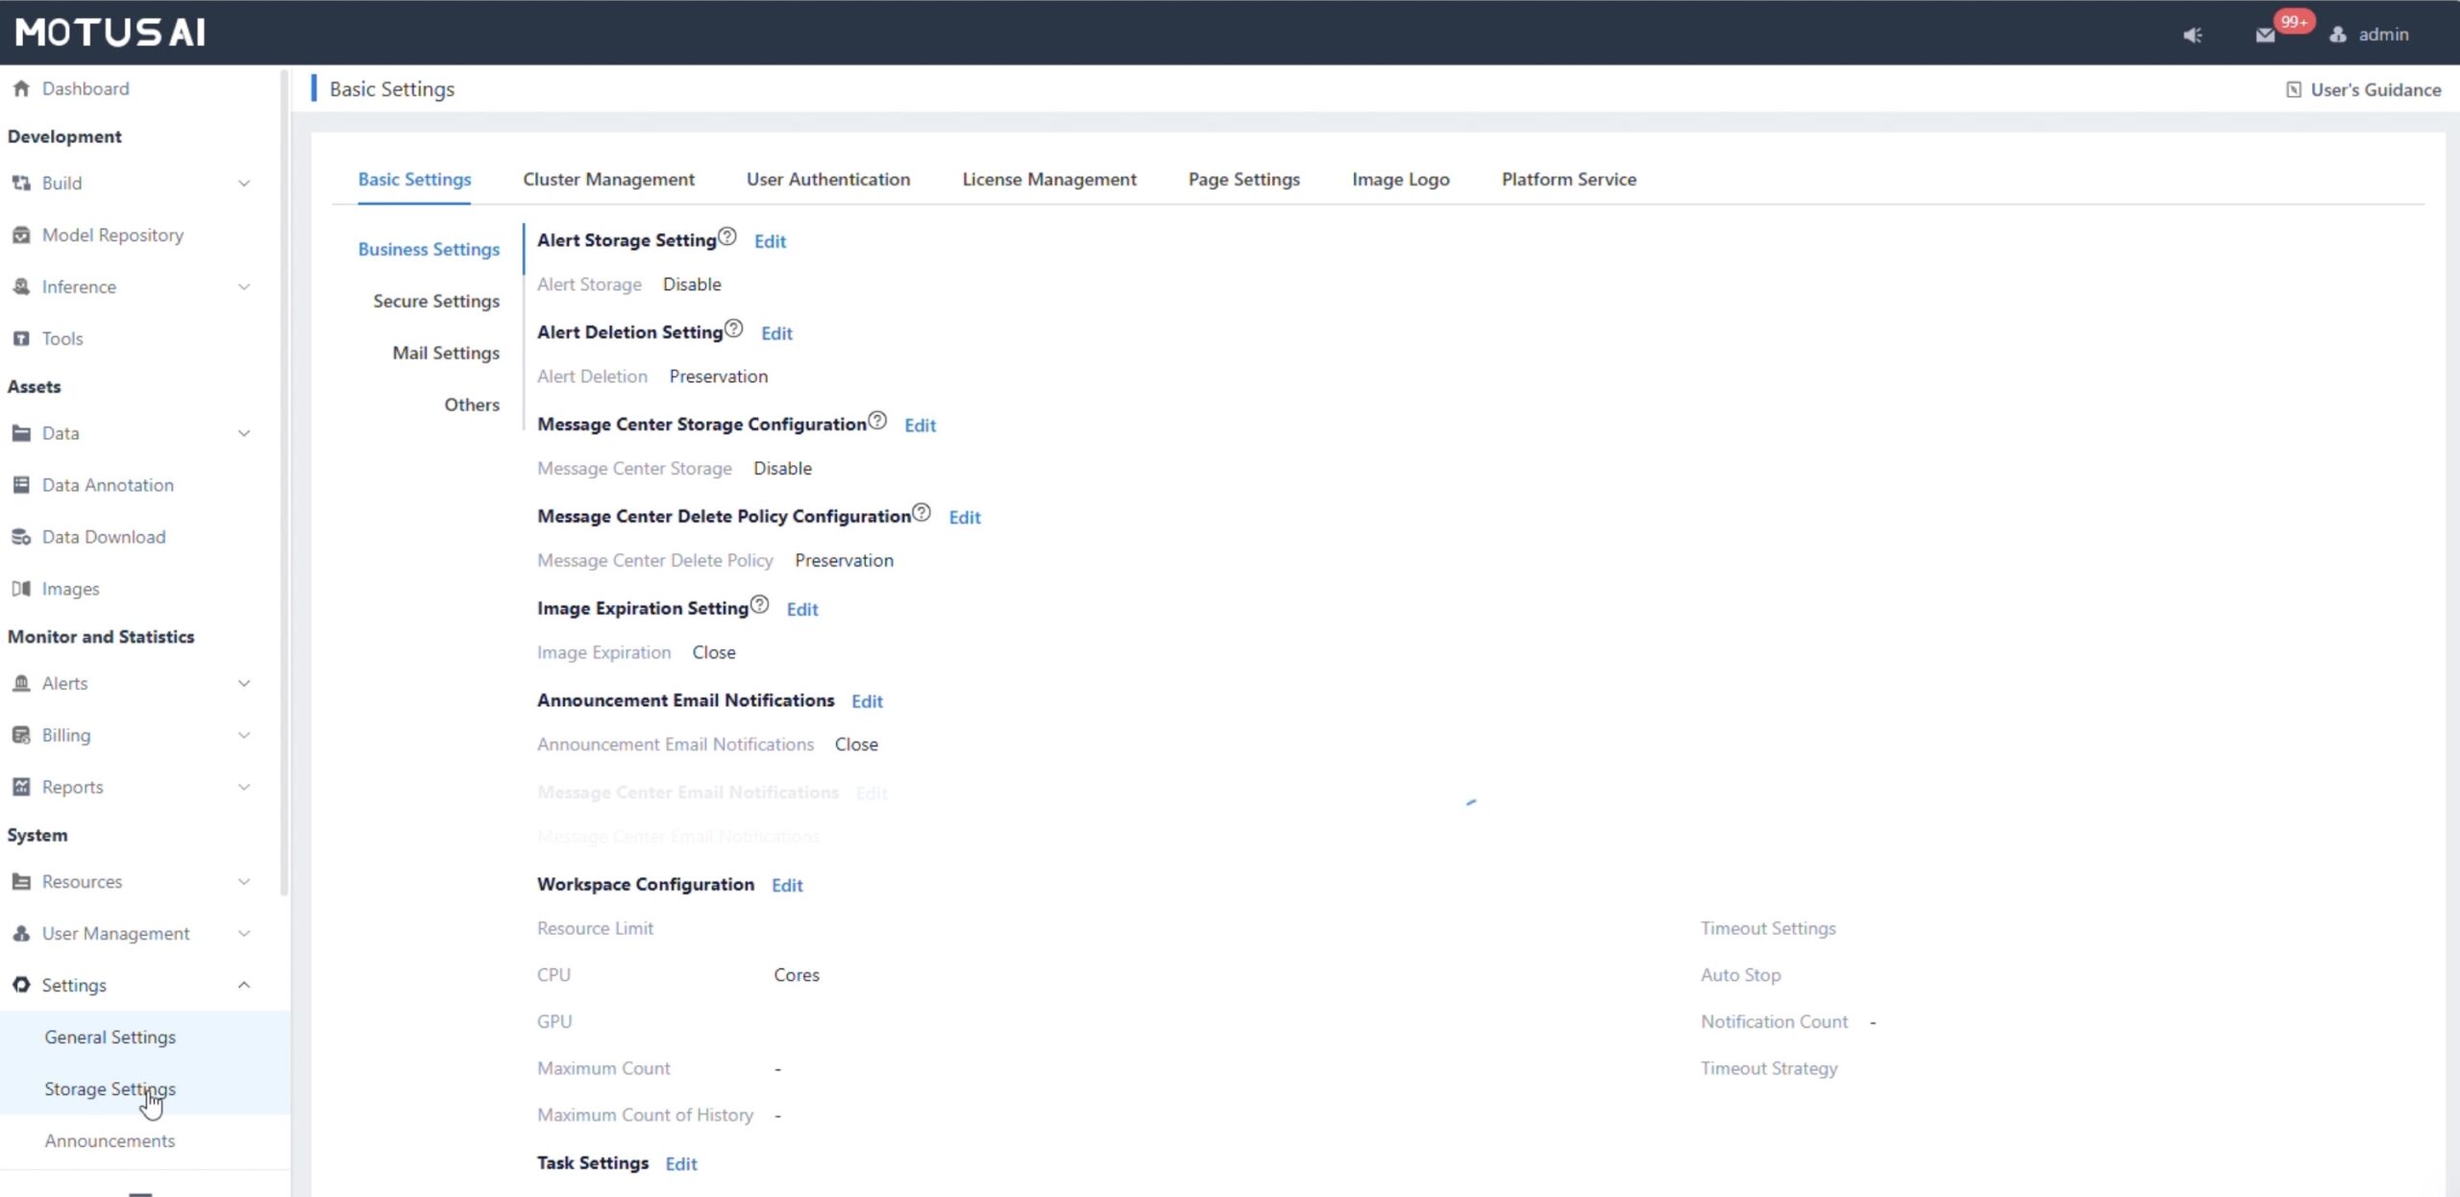Click help icon next to Alert Deletion Setting

[733, 329]
